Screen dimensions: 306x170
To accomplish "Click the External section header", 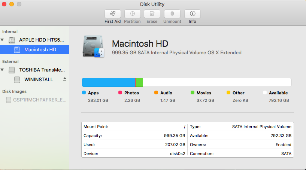I will coord(10,61).
